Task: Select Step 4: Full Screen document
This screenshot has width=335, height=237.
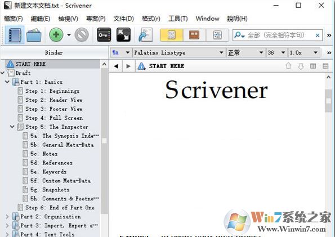Action: (x=54, y=118)
